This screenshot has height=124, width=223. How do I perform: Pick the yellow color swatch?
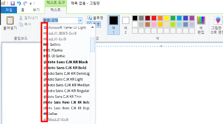click(x=167, y=18)
